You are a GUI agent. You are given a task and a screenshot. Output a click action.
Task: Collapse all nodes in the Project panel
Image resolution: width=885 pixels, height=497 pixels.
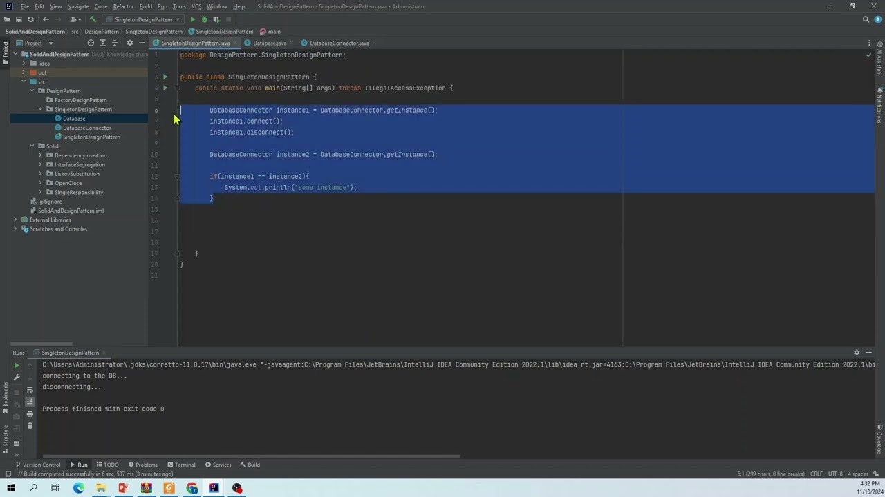(x=114, y=43)
